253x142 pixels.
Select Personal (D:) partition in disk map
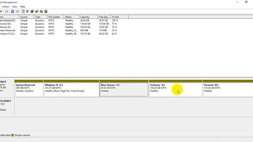point(228,88)
